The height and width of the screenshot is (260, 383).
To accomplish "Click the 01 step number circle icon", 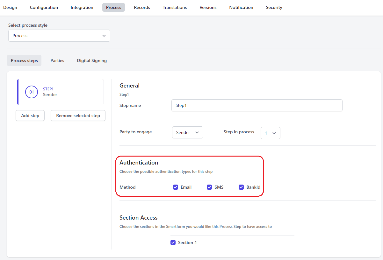I will (x=32, y=92).
